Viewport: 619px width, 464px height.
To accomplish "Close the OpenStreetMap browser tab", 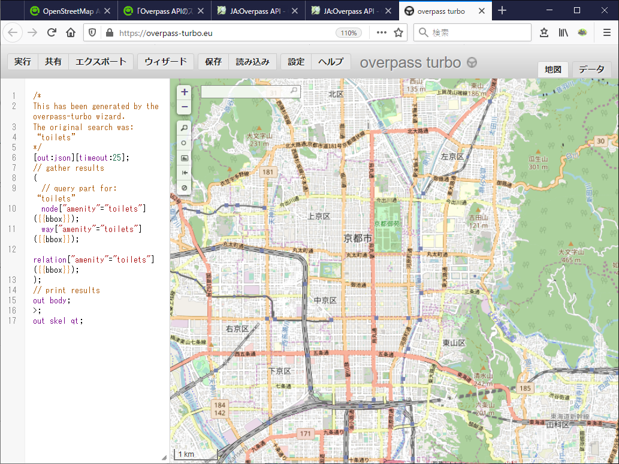I will (x=107, y=11).
